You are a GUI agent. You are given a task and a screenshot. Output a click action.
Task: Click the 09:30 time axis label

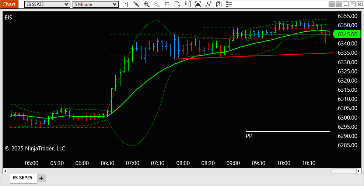(259, 163)
